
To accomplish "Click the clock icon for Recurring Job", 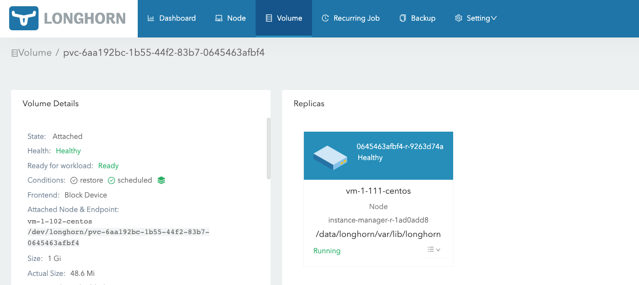I will tap(326, 18).
